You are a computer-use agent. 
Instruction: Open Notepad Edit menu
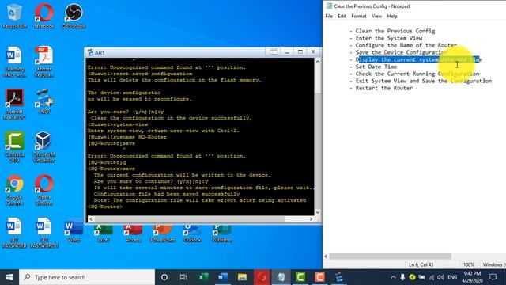(x=342, y=16)
